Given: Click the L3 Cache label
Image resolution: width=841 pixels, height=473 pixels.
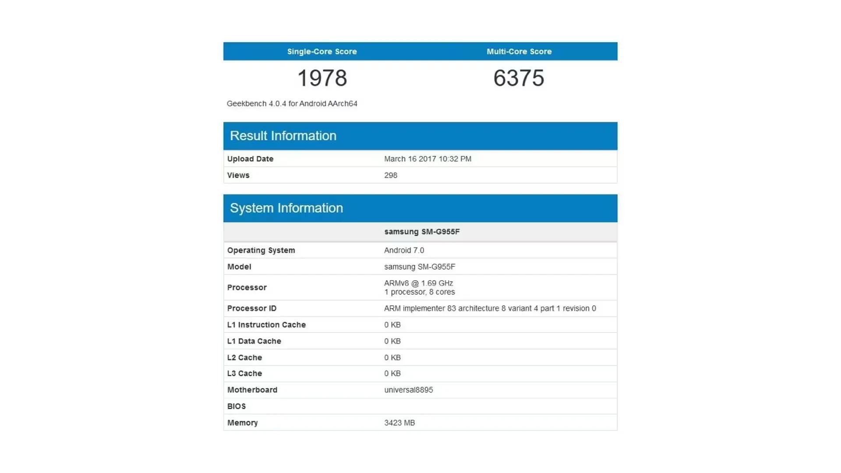Looking at the screenshot, I should click(x=244, y=374).
